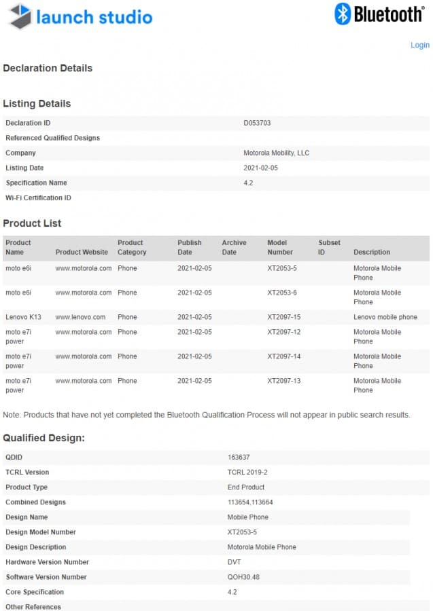The width and height of the screenshot is (433, 611).
Task: Open www.lenovo.com link for Lenovo K13
Action: (80, 317)
